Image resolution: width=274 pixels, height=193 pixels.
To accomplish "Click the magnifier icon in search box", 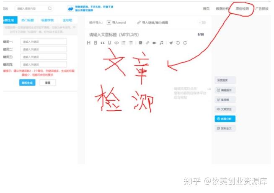I will pos(49,8).
